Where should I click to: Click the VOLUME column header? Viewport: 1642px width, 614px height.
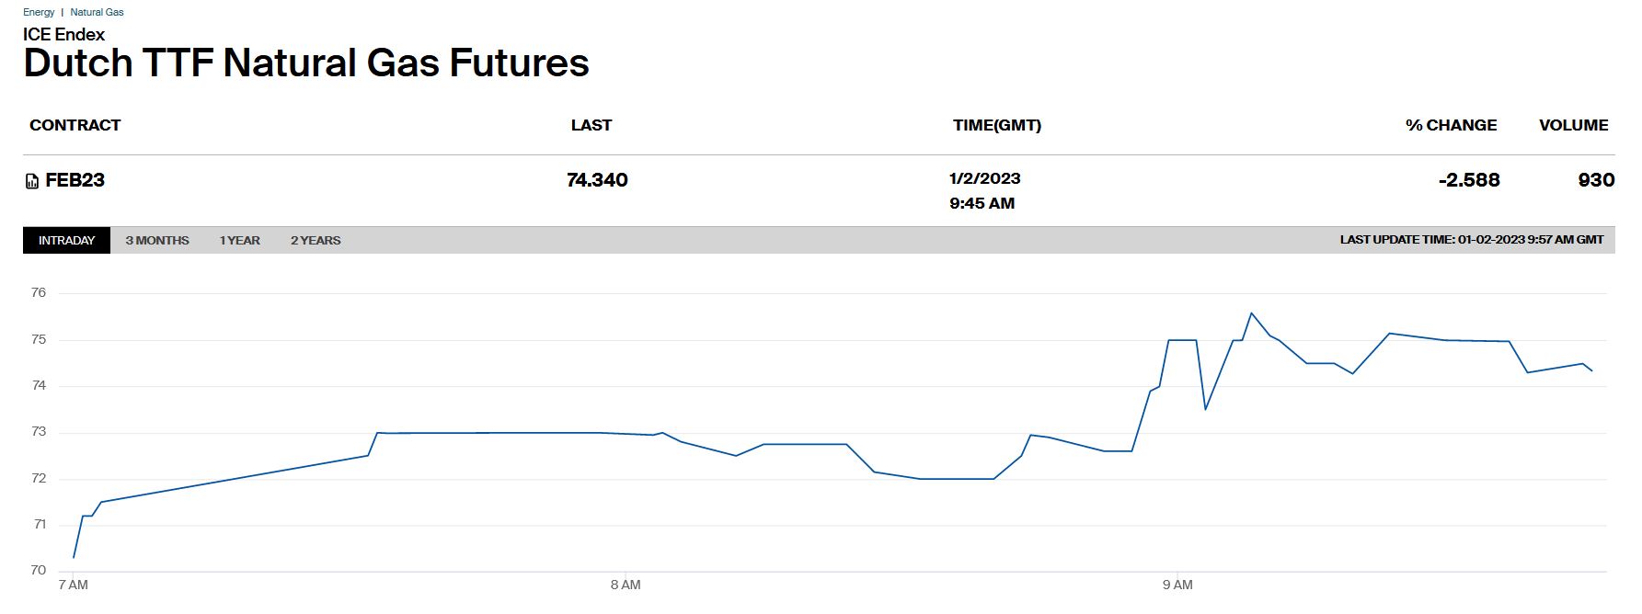(x=1573, y=125)
